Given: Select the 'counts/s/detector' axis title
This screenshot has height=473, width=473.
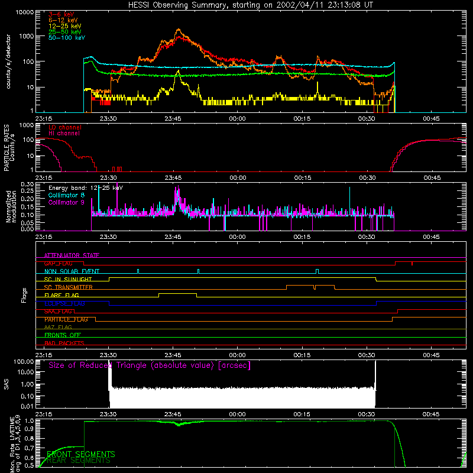Looking at the screenshot, I should click(8, 61).
